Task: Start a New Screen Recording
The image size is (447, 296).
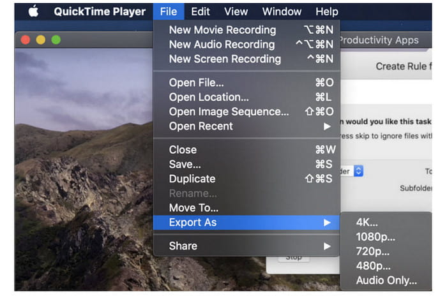Action: (x=246, y=59)
